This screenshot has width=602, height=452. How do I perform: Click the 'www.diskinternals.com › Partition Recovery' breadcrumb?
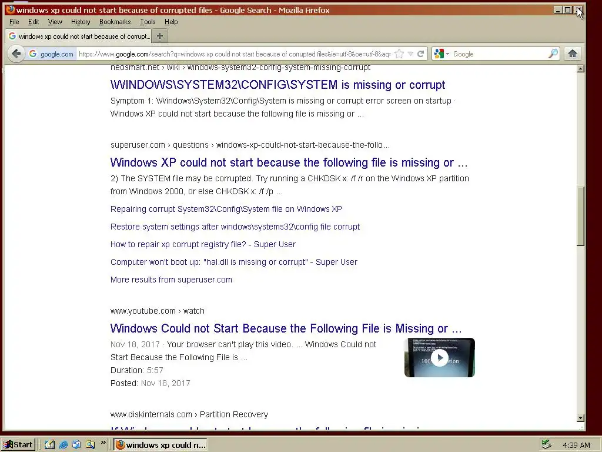(x=189, y=414)
